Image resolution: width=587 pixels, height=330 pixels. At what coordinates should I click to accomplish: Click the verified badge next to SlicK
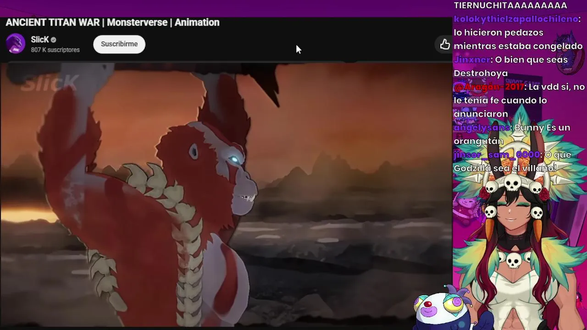pos(53,40)
